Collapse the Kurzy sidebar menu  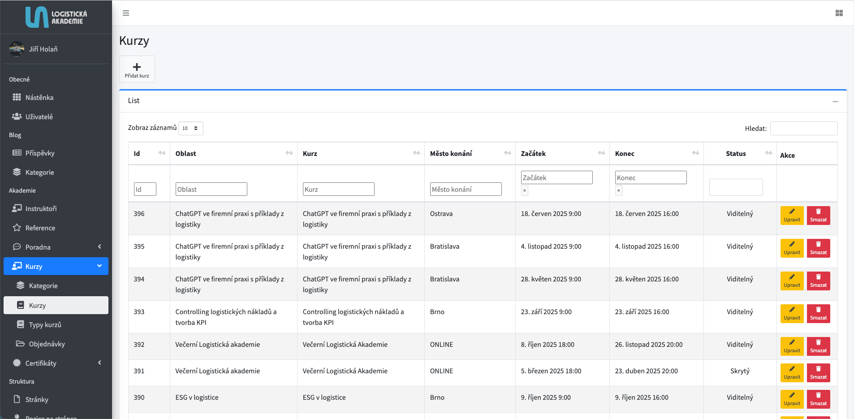pyautogui.click(x=99, y=266)
